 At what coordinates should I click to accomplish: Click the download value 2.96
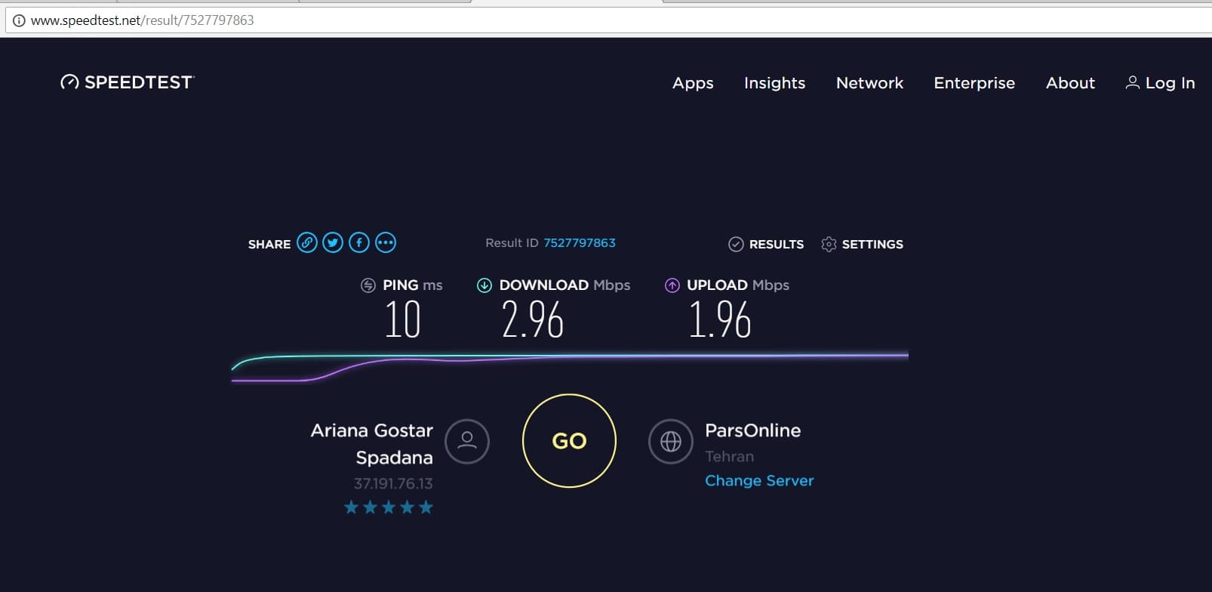coord(533,319)
